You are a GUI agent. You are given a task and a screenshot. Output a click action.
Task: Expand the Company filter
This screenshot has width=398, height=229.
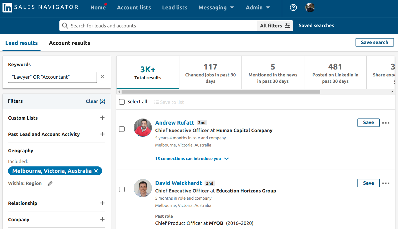tap(102, 219)
